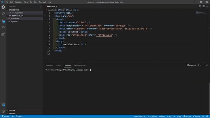Select the Terminal panel tab

pyautogui.click(x=68, y=65)
